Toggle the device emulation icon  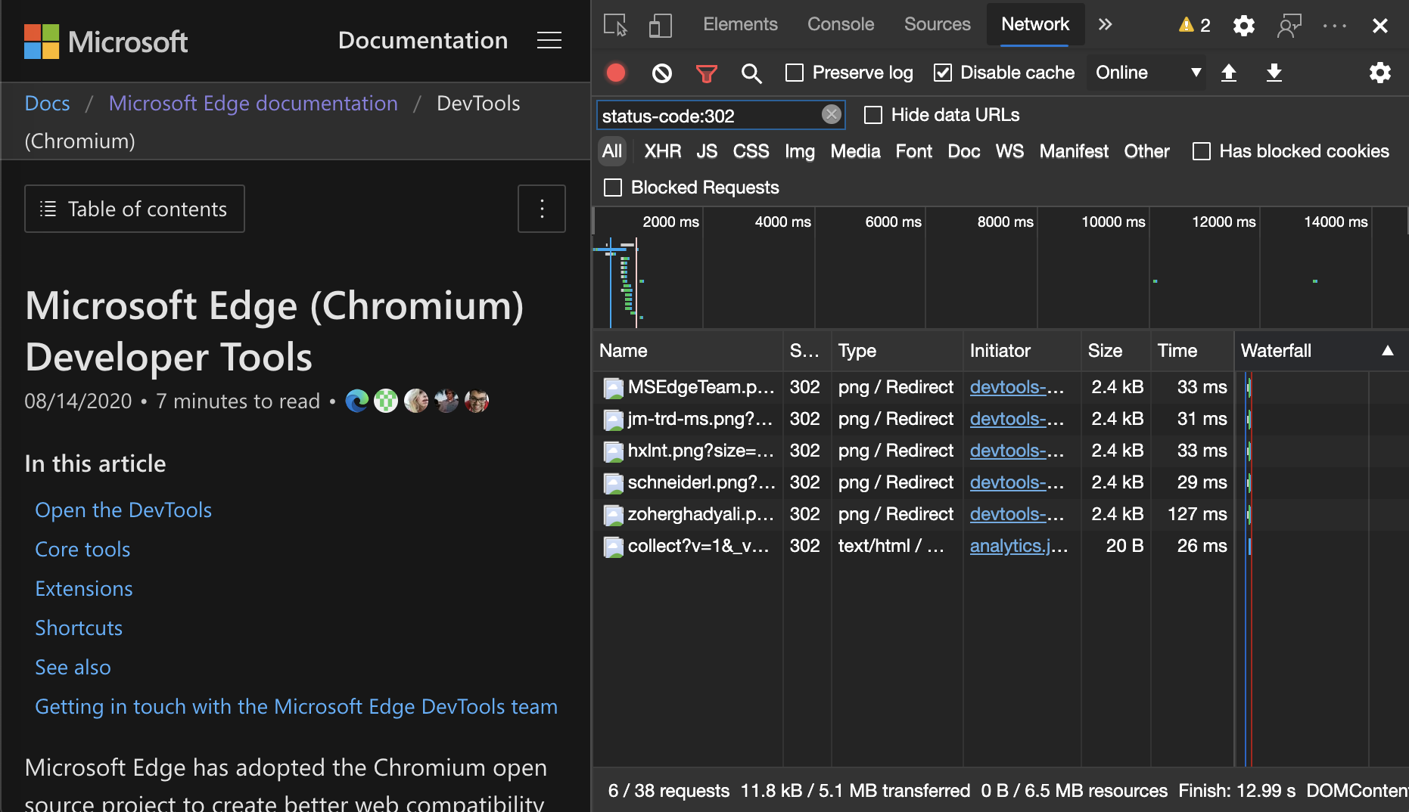(x=660, y=26)
